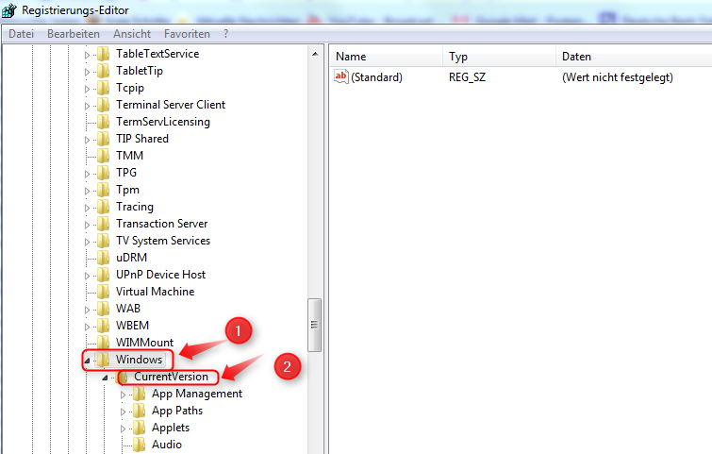Open the Datei menu

[x=21, y=34]
